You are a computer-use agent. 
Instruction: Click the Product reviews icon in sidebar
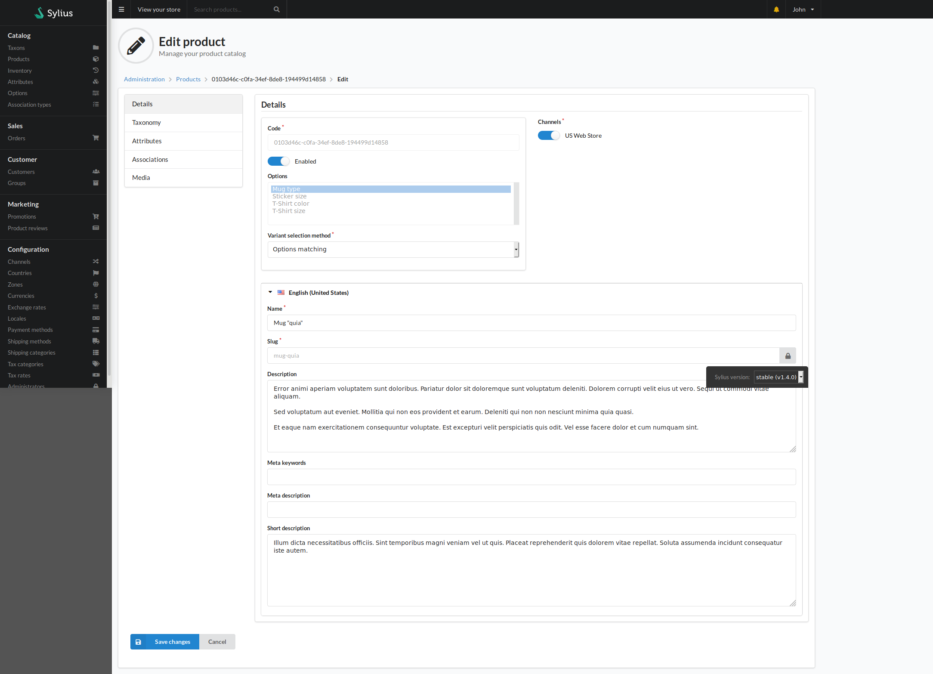96,228
